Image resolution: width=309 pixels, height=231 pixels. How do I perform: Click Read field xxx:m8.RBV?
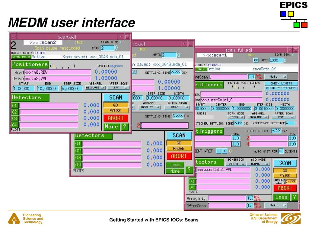[x=57, y=72]
